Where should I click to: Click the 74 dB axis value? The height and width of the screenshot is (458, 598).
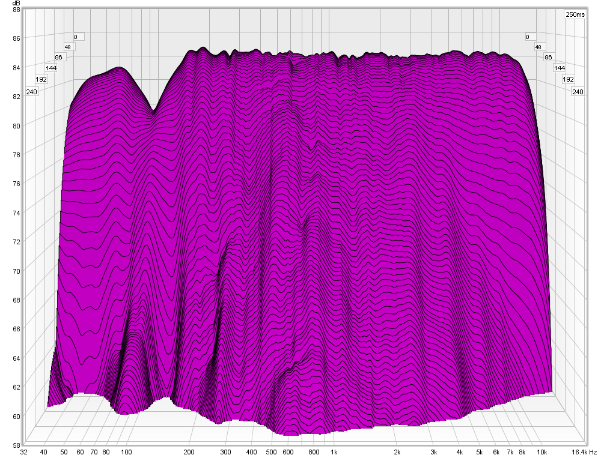coord(16,212)
